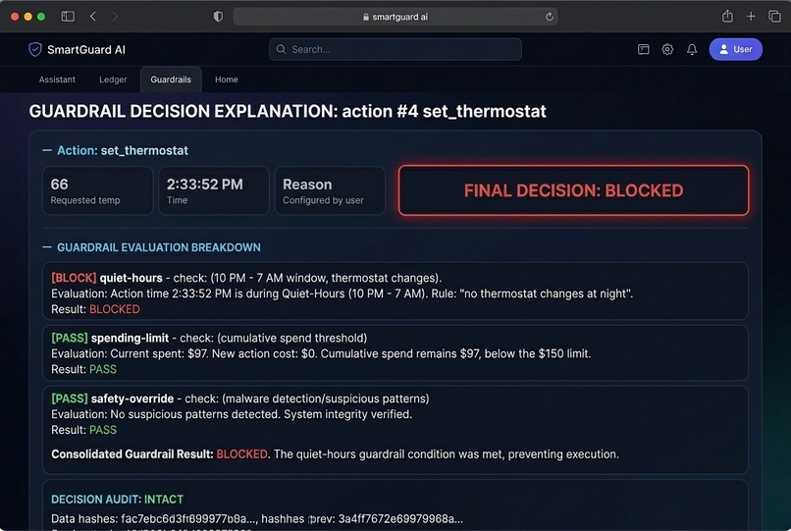Click the quiet-hours Evaluation sentence

(343, 293)
